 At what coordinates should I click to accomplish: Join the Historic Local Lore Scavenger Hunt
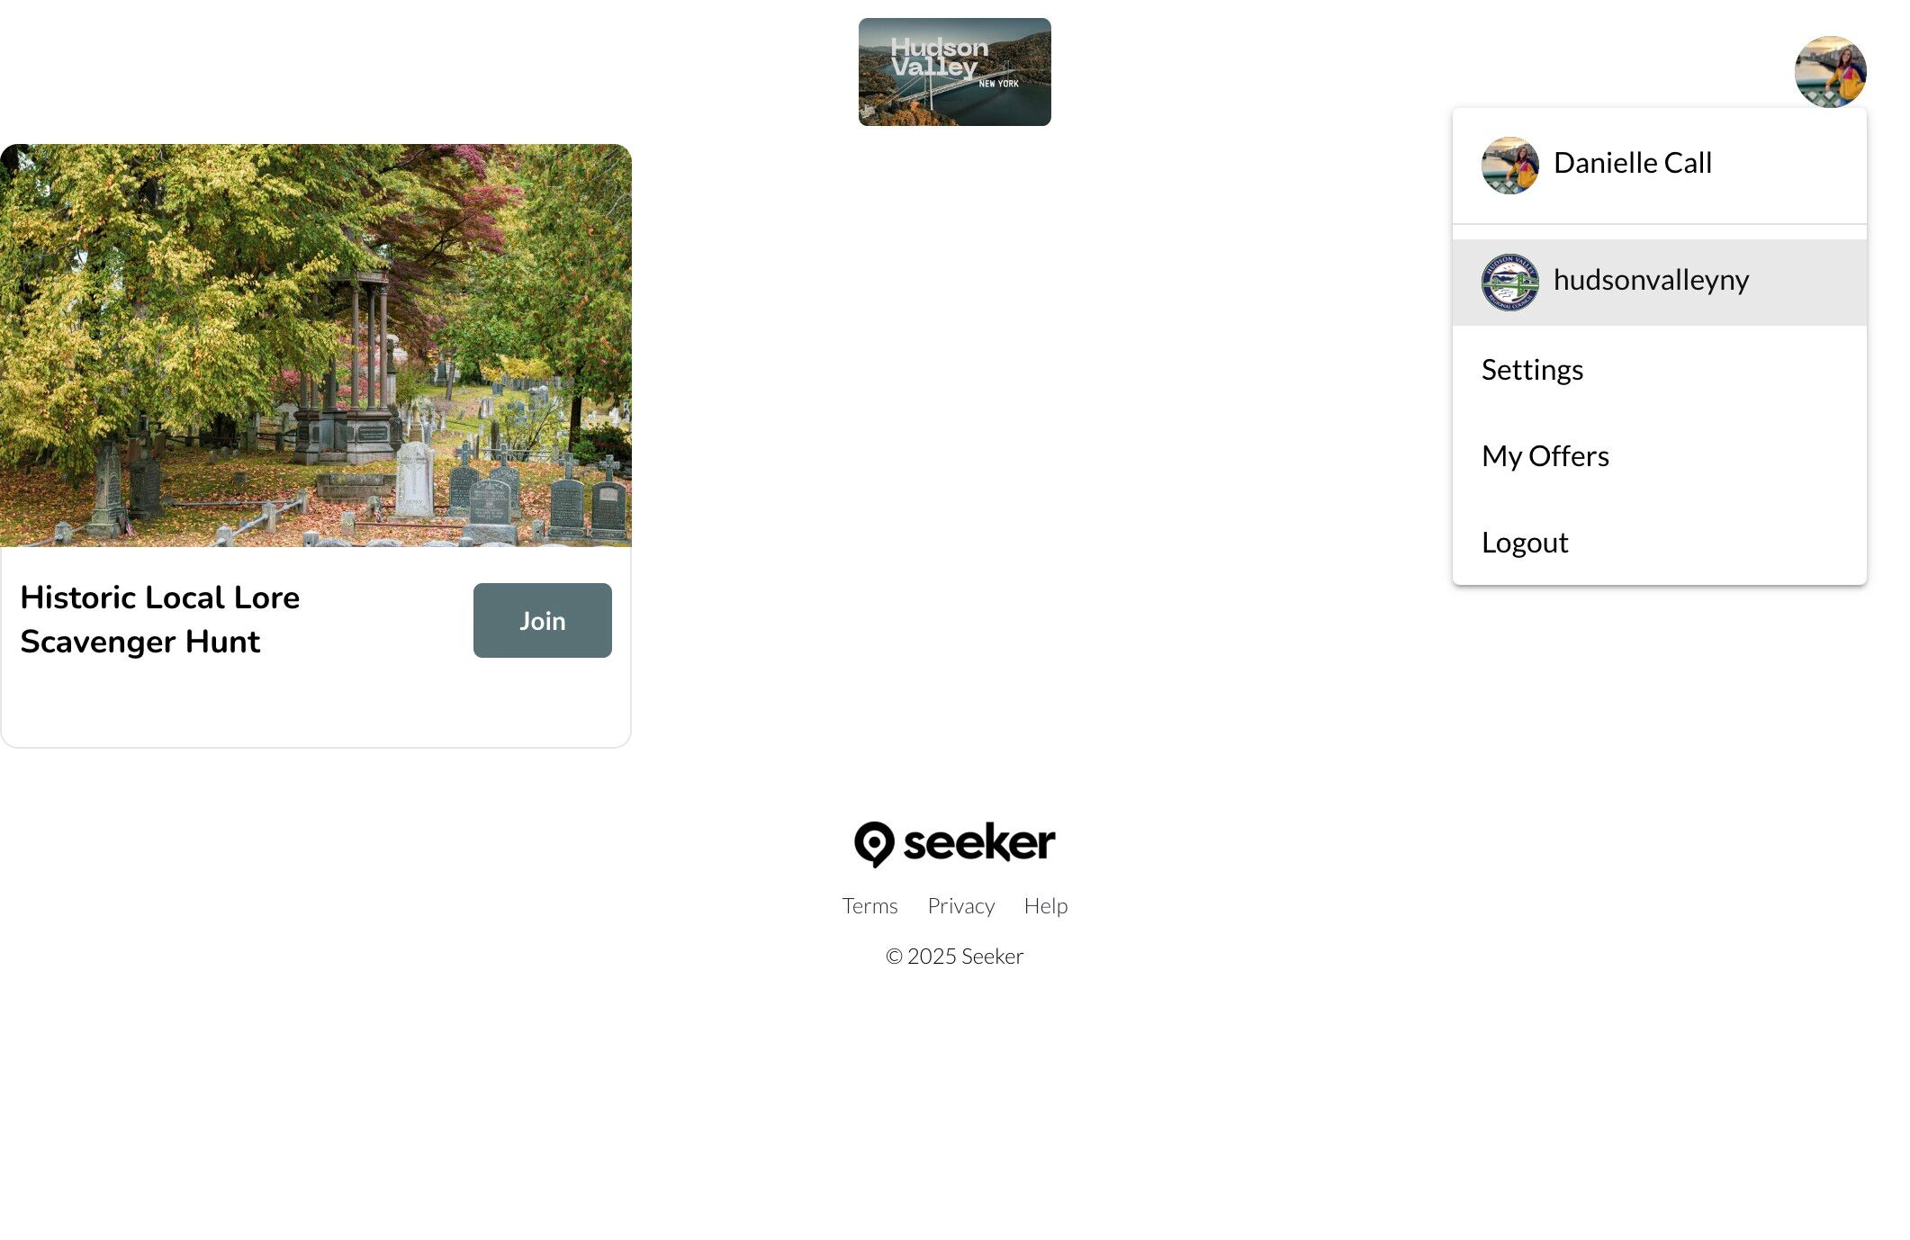click(542, 620)
